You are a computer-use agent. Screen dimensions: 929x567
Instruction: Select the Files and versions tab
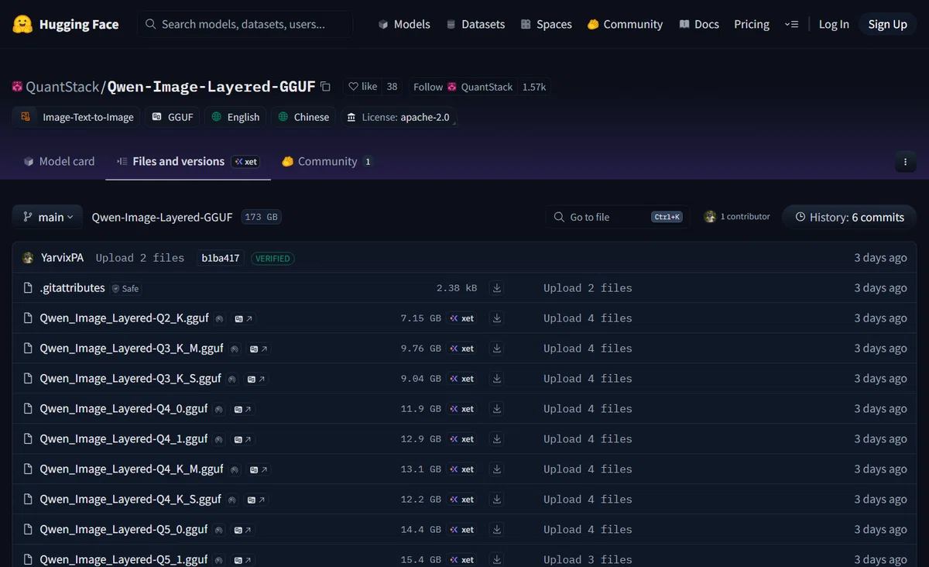pos(188,161)
